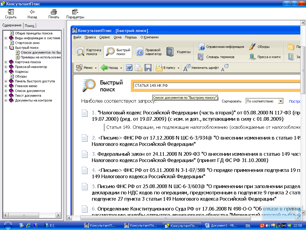This screenshot has height=230, width=306.
Task: Expand Виды информации в системе tree node
Action: click(x=6, y=38)
